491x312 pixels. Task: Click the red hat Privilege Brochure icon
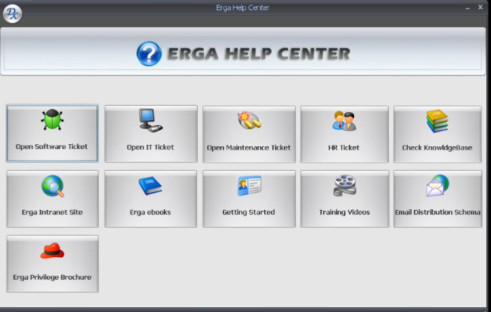point(52,251)
